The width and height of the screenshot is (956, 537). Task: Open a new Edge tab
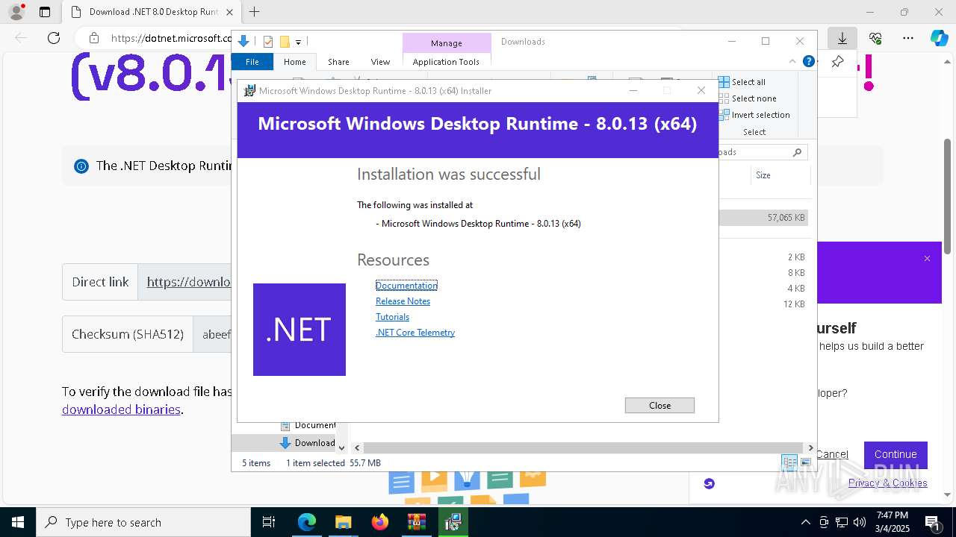pyautogui.click(x=255, y=12)
